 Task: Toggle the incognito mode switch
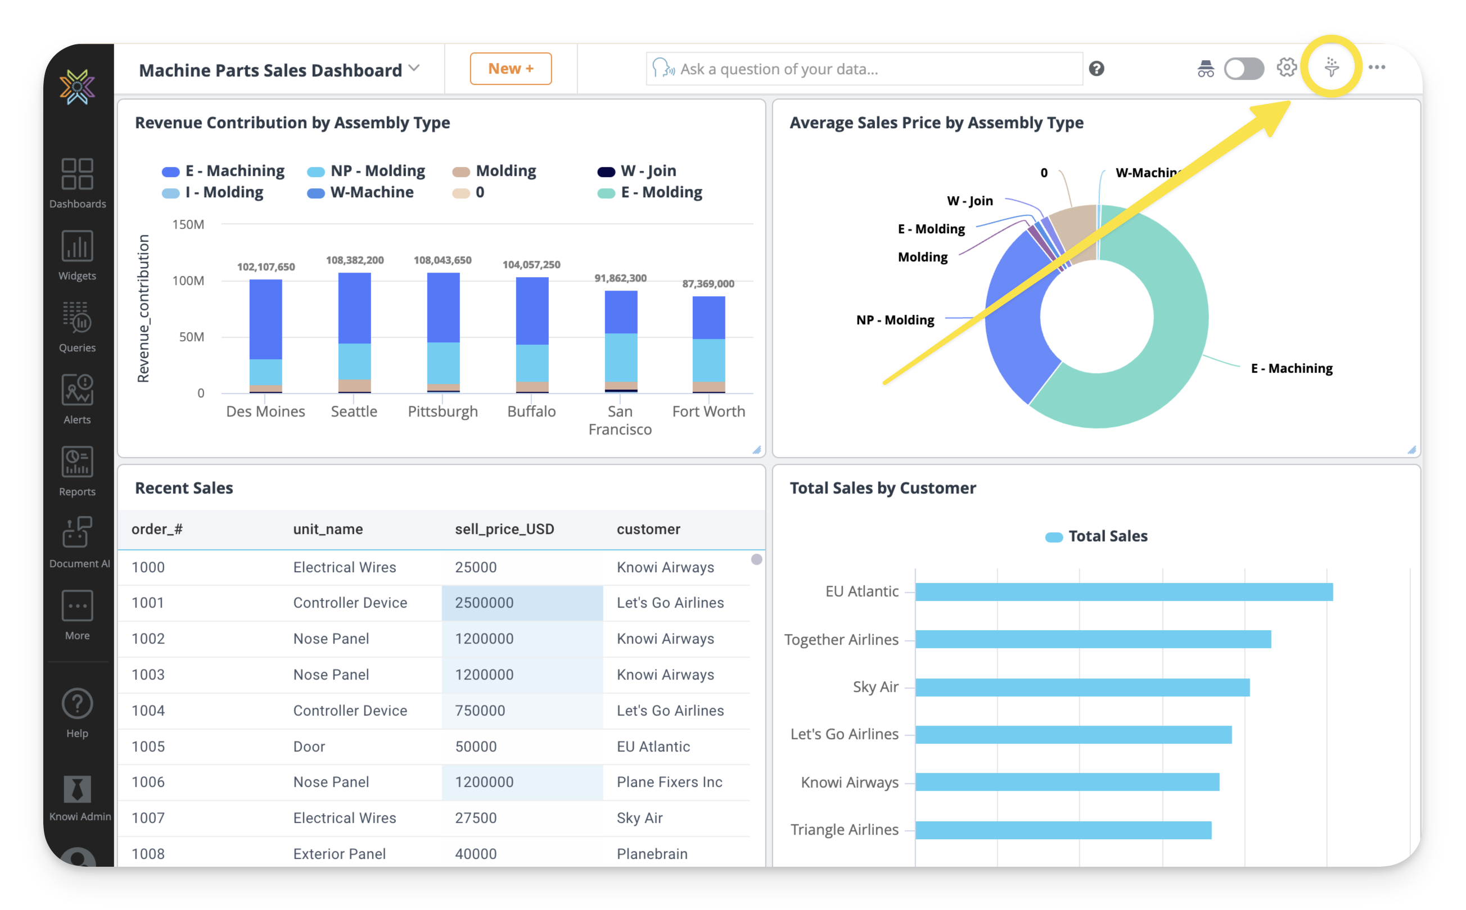[1243, 69]
